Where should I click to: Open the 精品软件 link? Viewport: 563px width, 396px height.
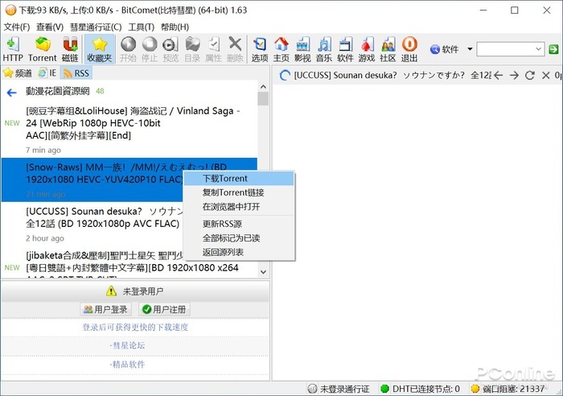(x=127, y=365)
